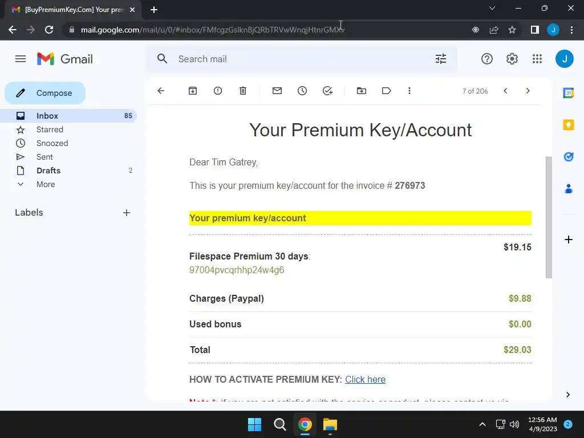Report this email as spam
This screenshot has height=438, width=584.
click(x=218, y=91)
